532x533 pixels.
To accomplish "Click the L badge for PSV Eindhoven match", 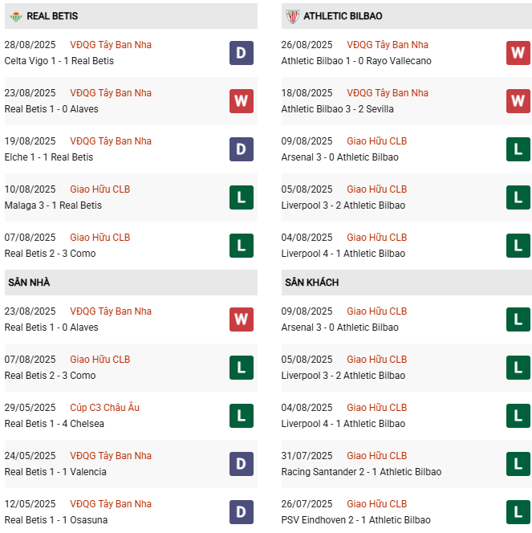I will point(518,512).
